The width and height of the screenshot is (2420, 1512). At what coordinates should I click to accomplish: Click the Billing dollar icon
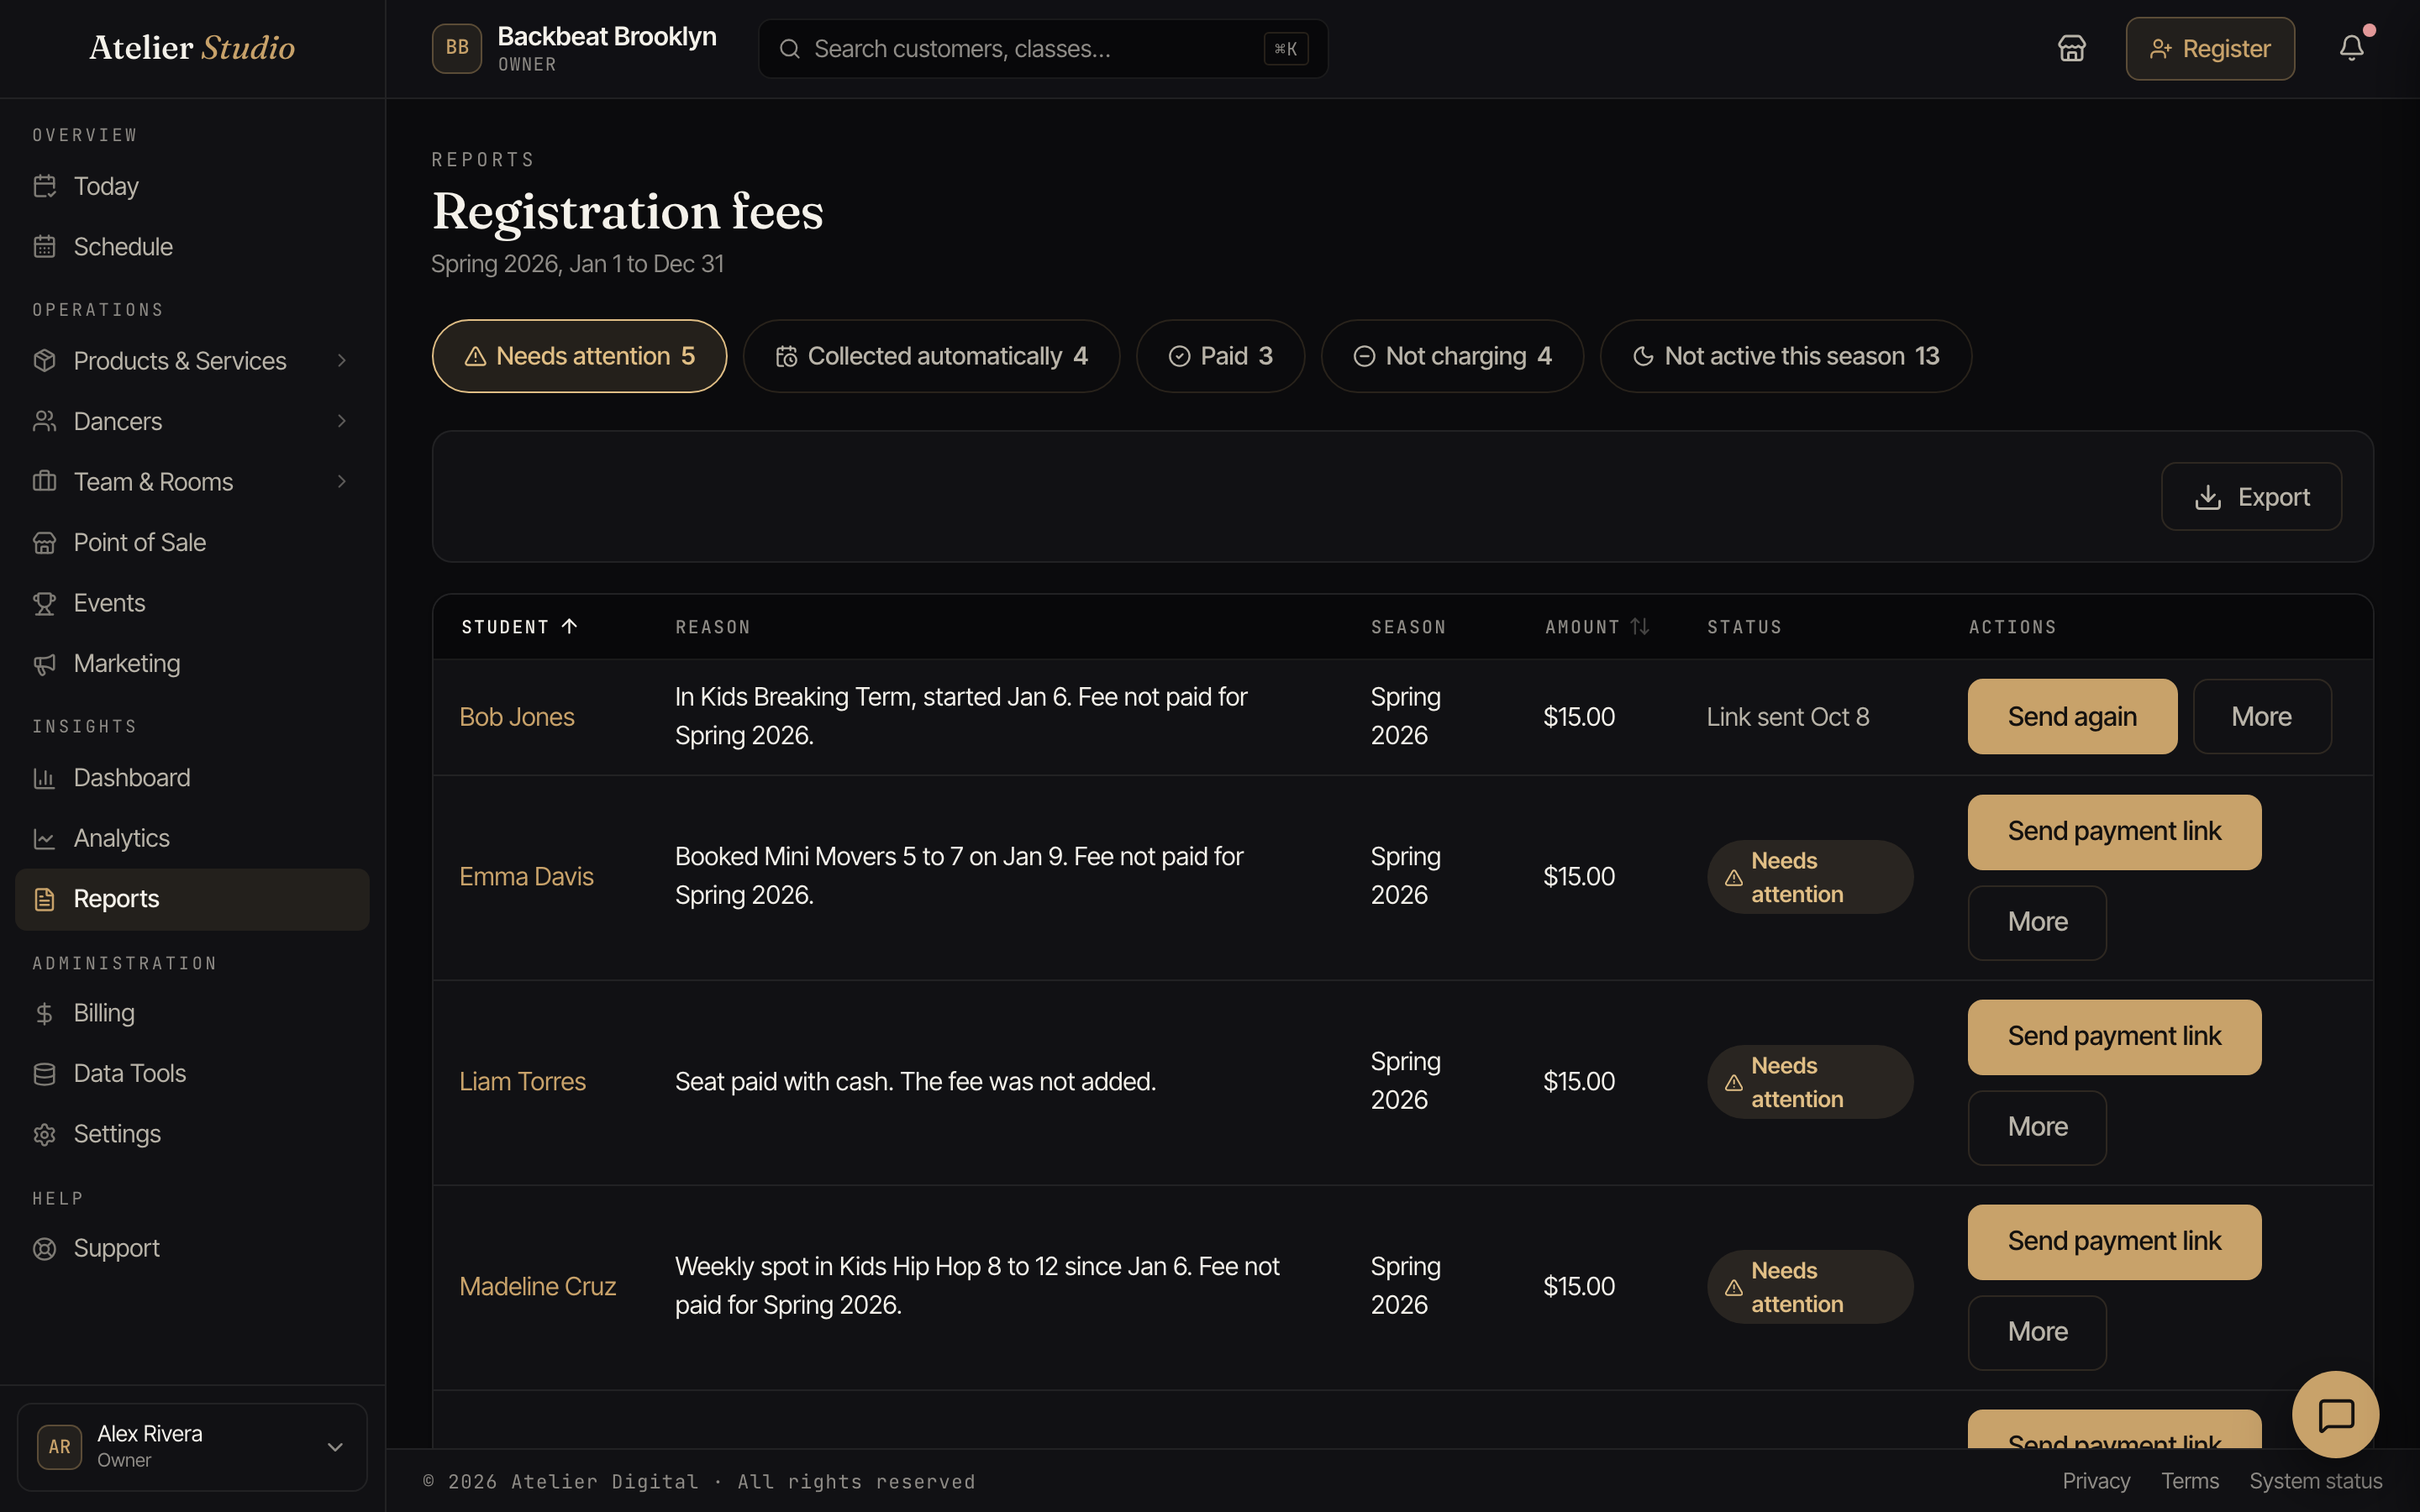click(44, 1013)
